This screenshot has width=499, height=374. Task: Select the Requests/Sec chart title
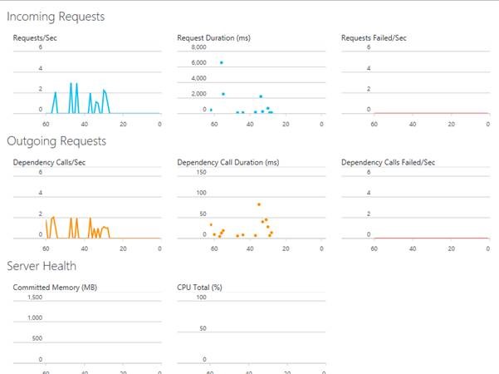[x=35, y=37]
